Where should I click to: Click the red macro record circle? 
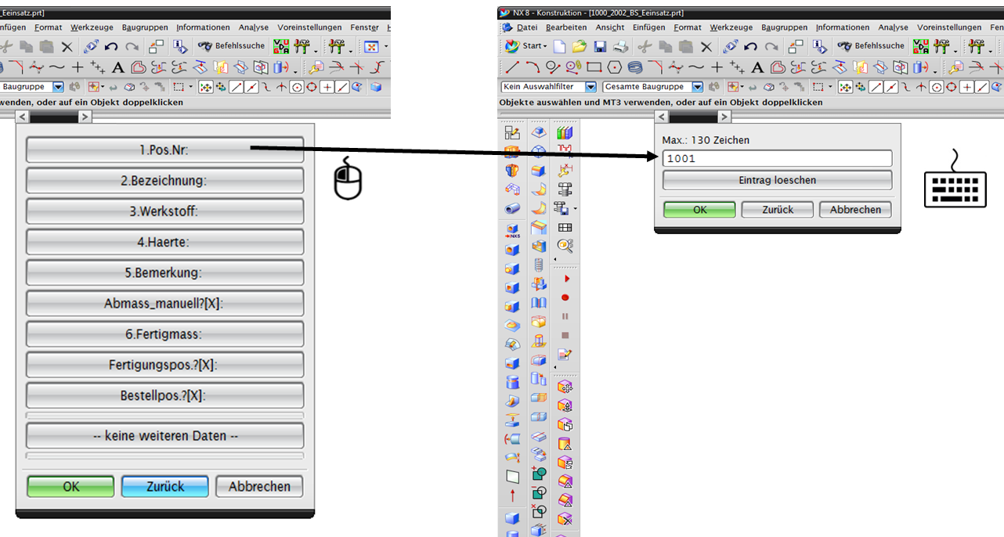[x=565, y=297]
